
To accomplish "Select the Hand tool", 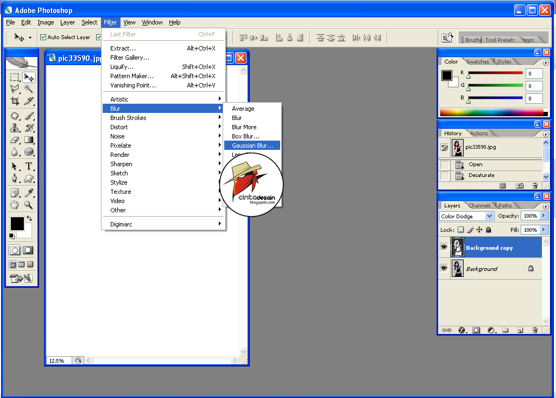I will tap(15, 205).
